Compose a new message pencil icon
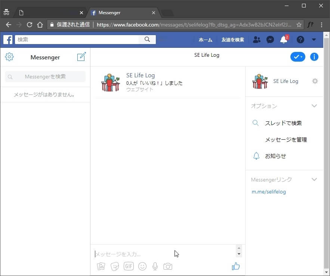 pyautogui.click(x=81, y=57)
